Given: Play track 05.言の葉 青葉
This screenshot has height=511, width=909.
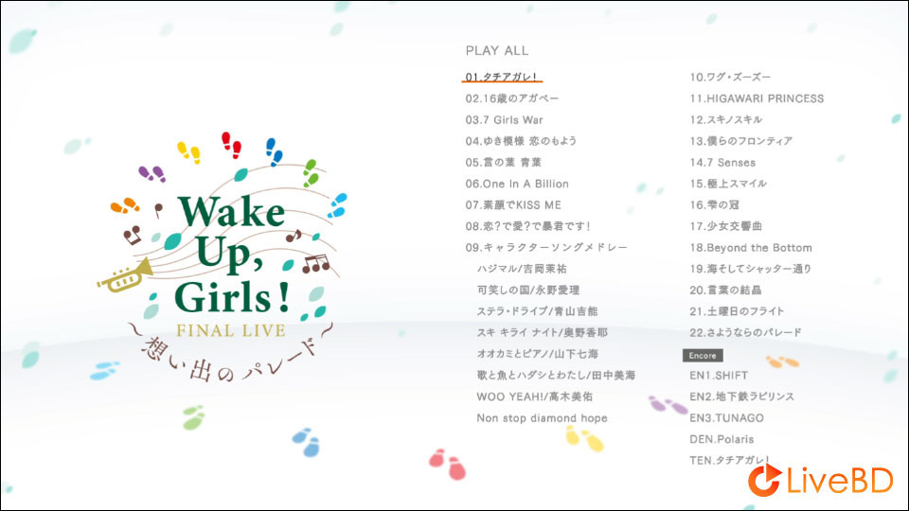Looking at the screenshot, I should 503,162.
